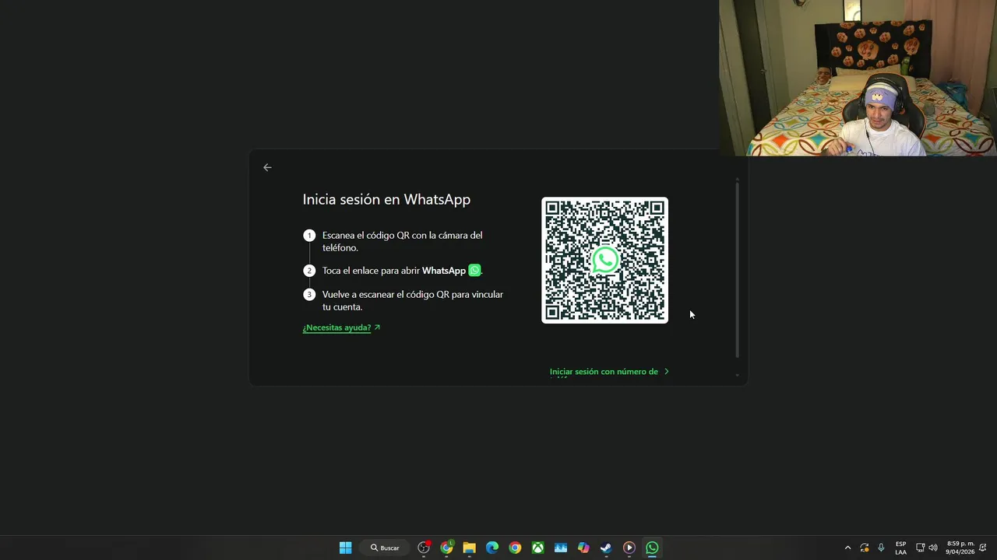The image size is (997, 560).
Task: Open File Explorer from the taskbar
Action: click(x=469, y=548)
